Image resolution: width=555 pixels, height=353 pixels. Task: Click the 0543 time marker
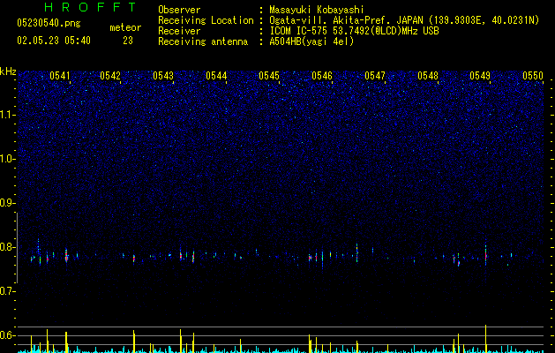tap(163, 76)
